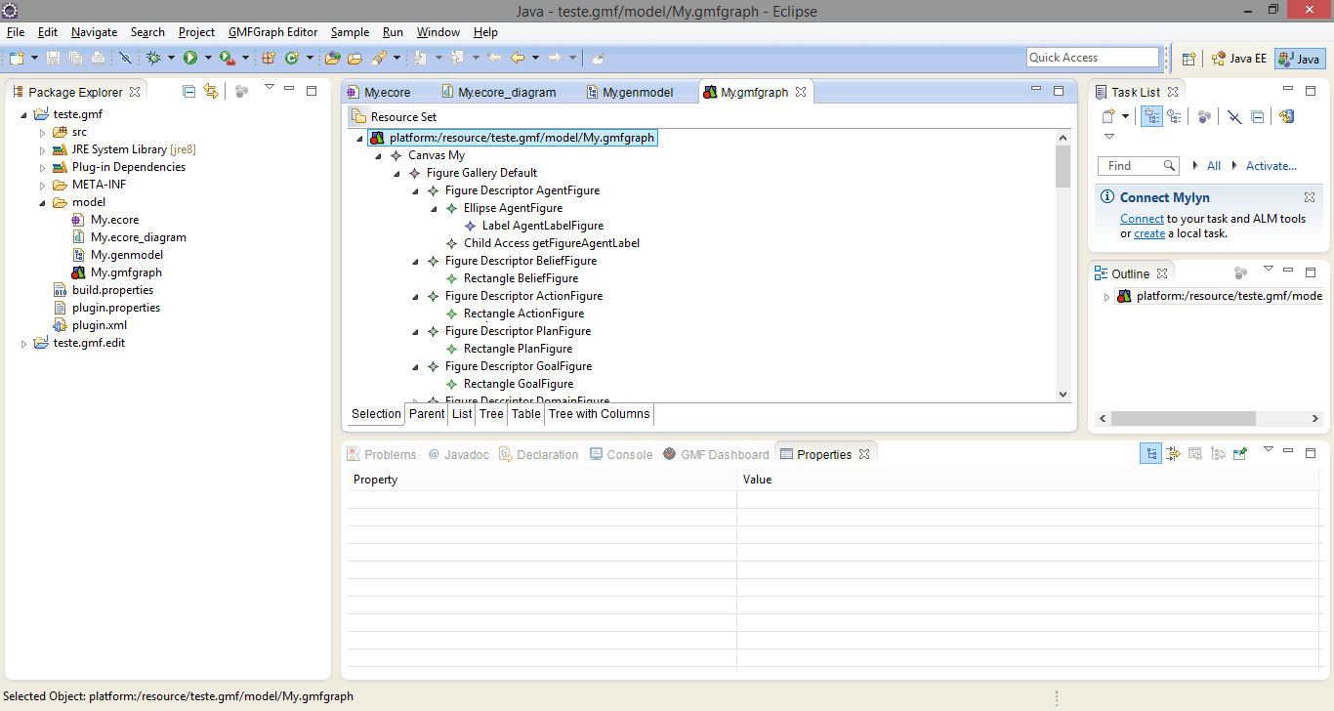This screenshot has height=711, width=1334.
Task: Click the Skip All Breakpoints icon
Action: click(x=125, y=59)
